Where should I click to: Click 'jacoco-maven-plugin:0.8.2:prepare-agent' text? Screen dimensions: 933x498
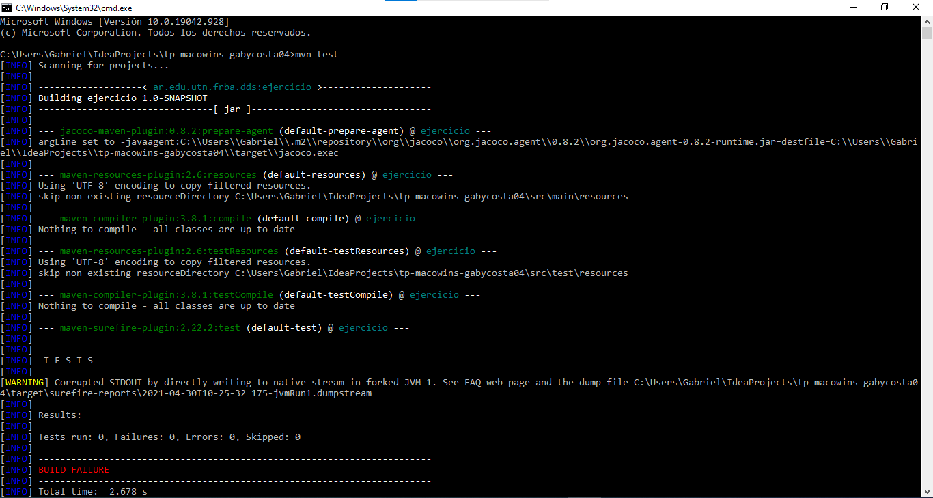tap(167, 131)
